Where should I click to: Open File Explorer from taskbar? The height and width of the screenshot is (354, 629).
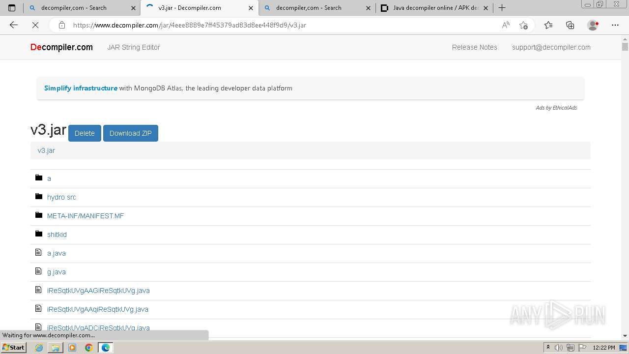coord(56,348)
